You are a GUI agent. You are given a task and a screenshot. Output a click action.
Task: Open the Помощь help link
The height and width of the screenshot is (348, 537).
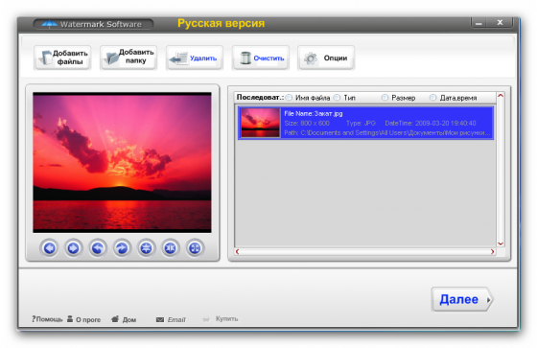(47, 319)
